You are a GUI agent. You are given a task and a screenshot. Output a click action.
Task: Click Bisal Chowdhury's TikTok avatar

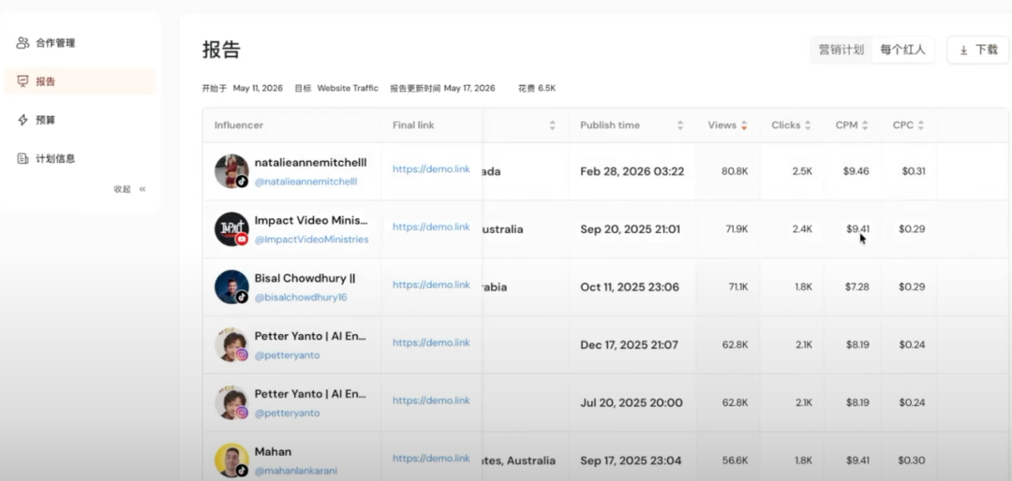click(x=231, y=287)
